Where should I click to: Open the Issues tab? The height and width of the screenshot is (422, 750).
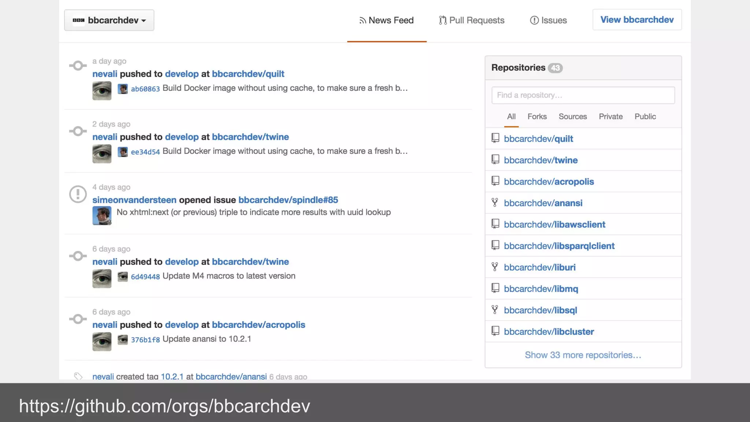coord(548,21)
